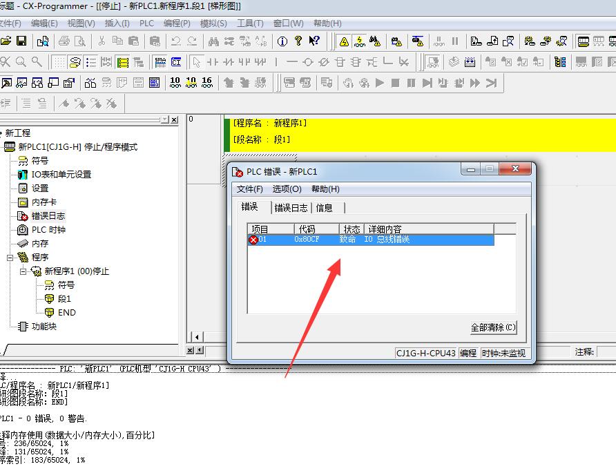Click the Help question mark icon
This screenshot has height=473, width=616.
[298, 41]
